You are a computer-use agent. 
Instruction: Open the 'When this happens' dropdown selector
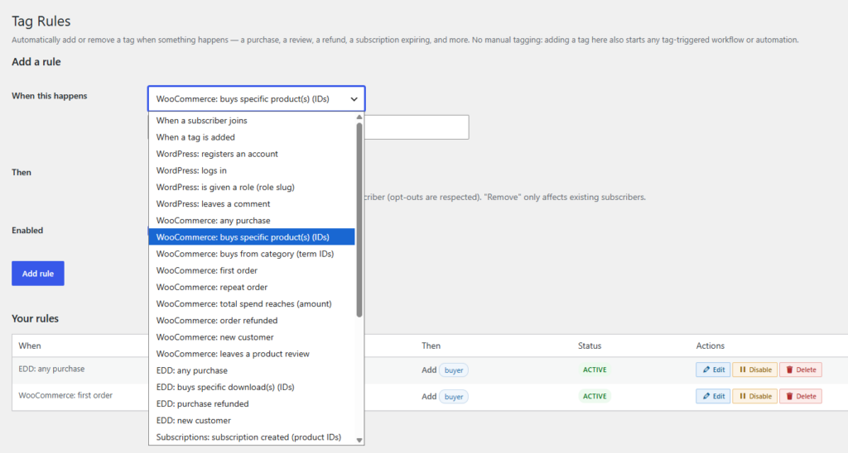(x=257, y=99)
